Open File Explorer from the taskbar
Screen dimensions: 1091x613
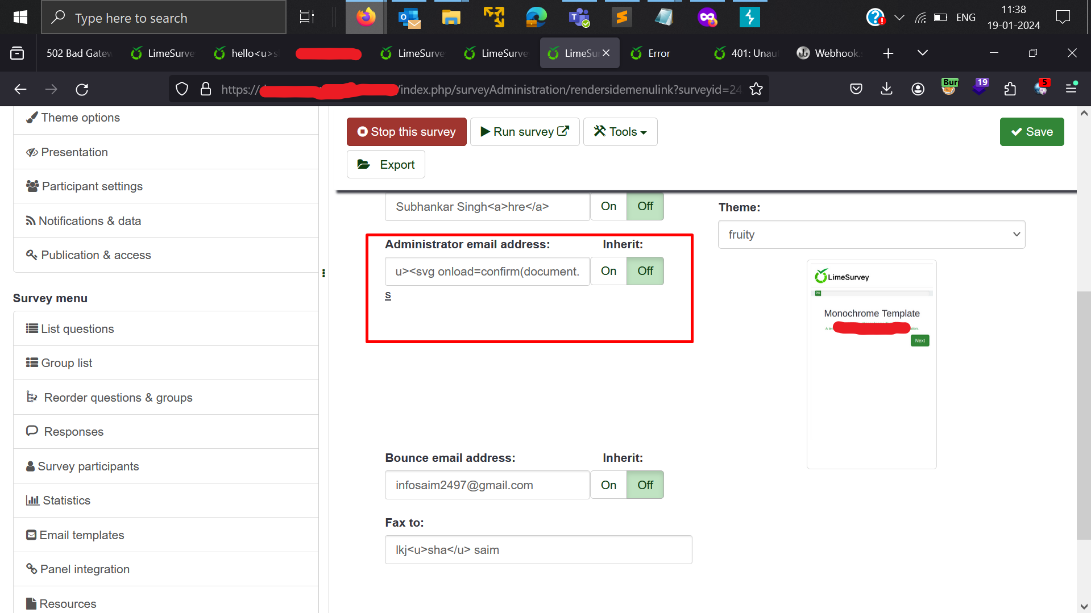(x=451, y=18)
